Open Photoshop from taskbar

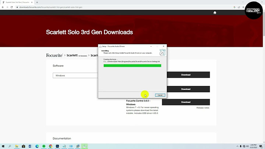57,146
